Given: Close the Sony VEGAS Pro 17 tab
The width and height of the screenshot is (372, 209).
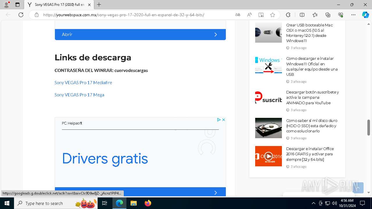Looking at the screenshot, I should click(x=89, y=5).
